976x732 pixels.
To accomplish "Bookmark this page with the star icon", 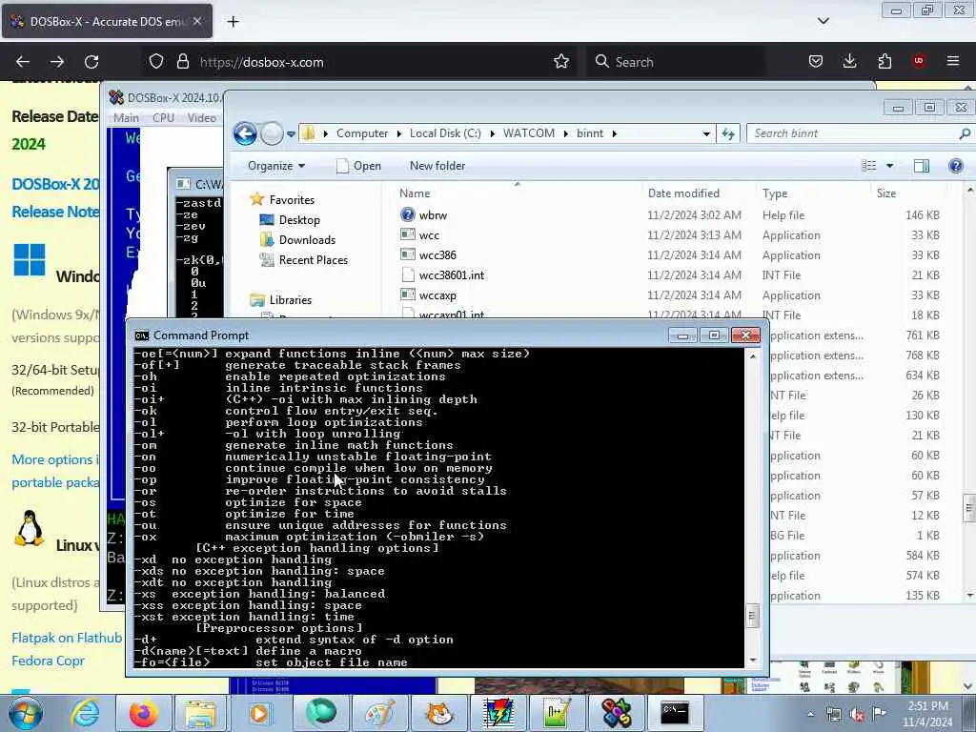I will (x=560, y=61).
